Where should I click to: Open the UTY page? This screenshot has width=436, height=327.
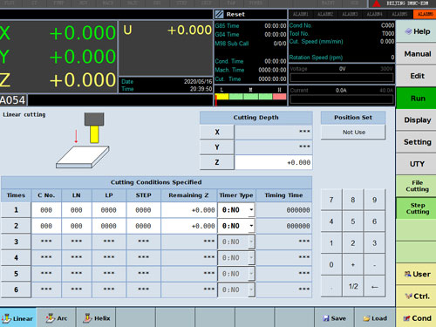click(416, 164)
